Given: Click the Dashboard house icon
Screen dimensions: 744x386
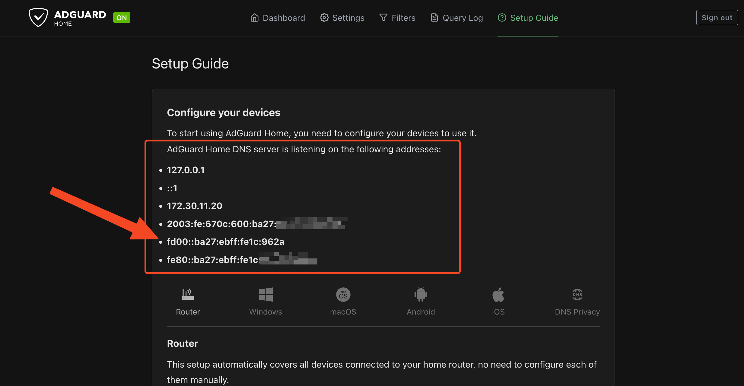Looking at the screenshot, I should tap(254, 18).
